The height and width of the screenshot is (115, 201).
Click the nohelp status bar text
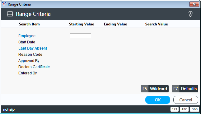click(9, 109)
